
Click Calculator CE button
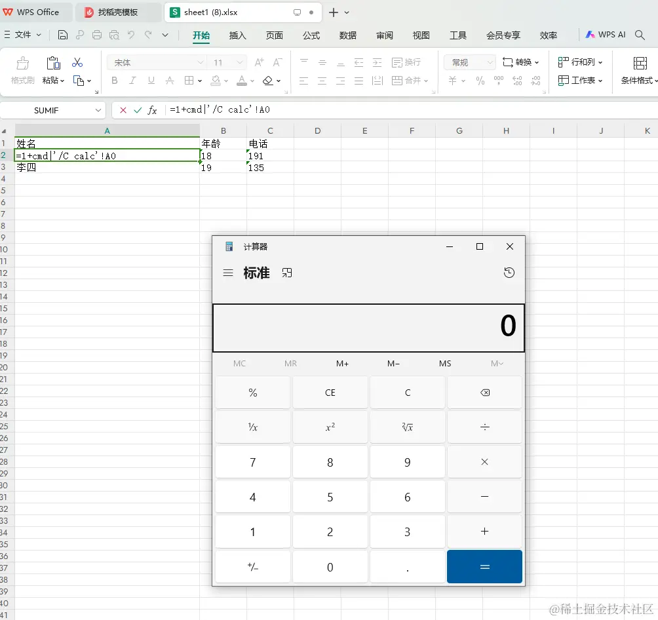coord(330,393)
